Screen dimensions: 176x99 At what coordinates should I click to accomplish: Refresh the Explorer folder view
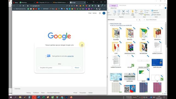tap(140, 20)
